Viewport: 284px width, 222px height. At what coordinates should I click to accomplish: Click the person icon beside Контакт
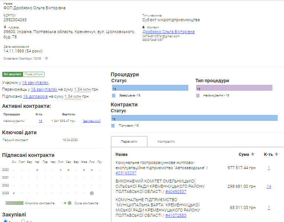[144, 27]
